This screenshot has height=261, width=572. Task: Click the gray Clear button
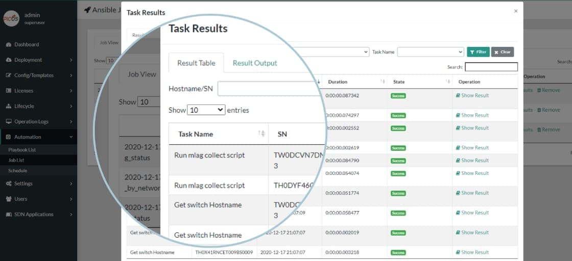point(503,52)
